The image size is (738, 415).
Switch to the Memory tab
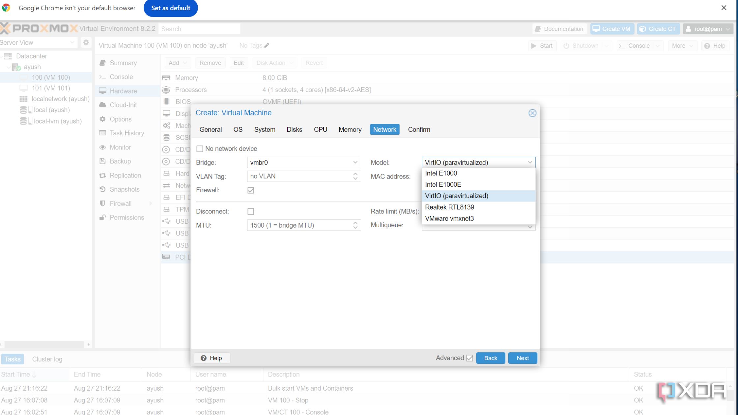[350, 129]
